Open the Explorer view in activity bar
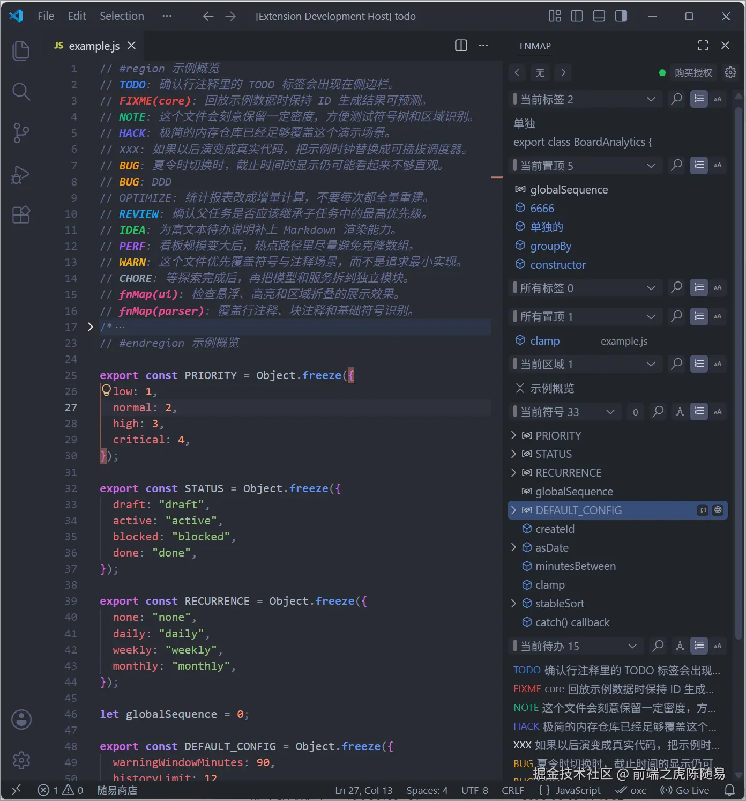This screenshot has height=801, width=746. click(21, 50)
